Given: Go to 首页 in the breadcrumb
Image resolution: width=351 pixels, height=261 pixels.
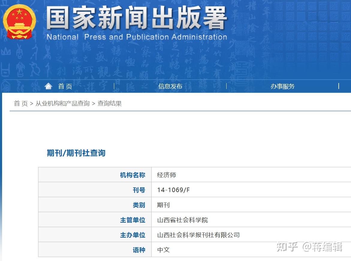Looking at the screenshot, I should (21, 103).
